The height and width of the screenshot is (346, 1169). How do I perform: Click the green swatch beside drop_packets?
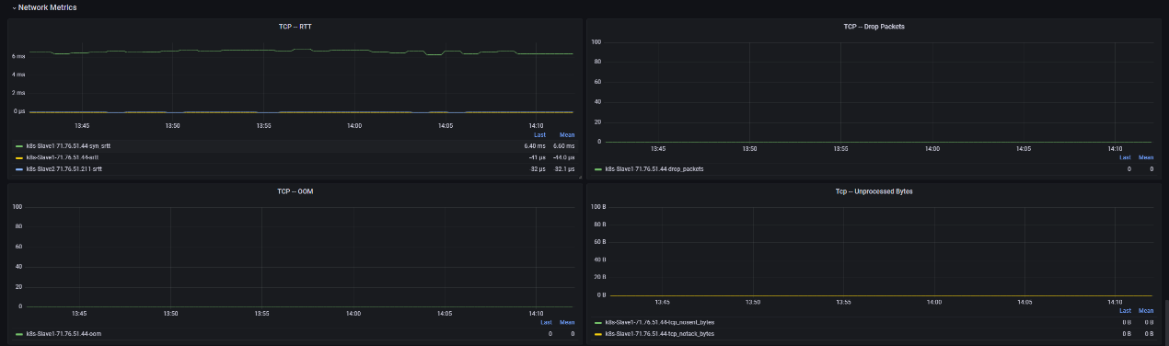pyautogui.click(x=598, y=169)
